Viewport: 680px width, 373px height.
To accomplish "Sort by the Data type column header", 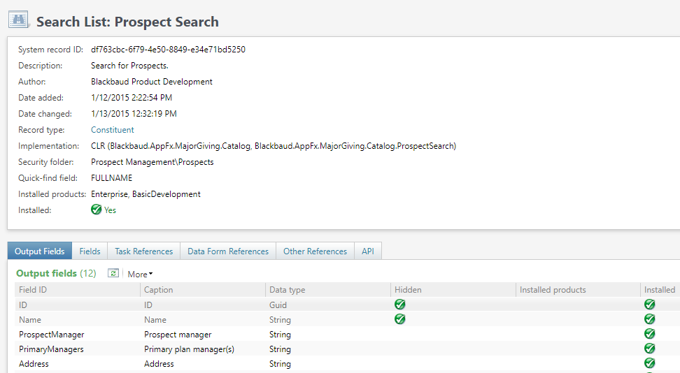I will [x=287, y=290].
